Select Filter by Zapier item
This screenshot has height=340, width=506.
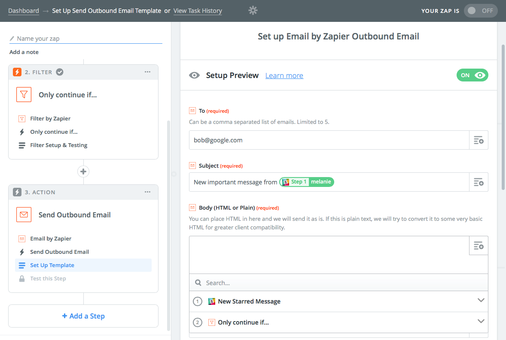pyautogui.click(x=50, y=118)
